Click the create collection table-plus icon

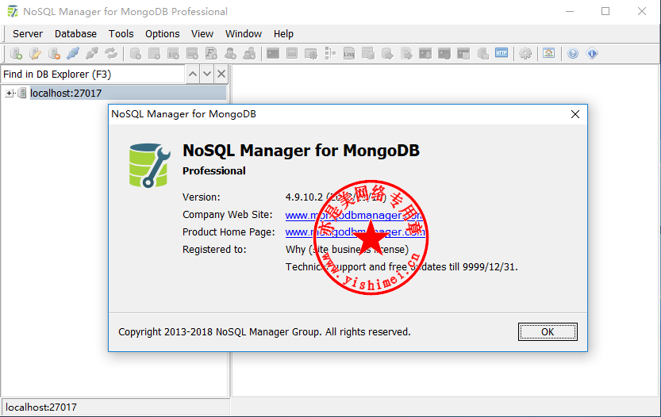[x=154, y=53]
